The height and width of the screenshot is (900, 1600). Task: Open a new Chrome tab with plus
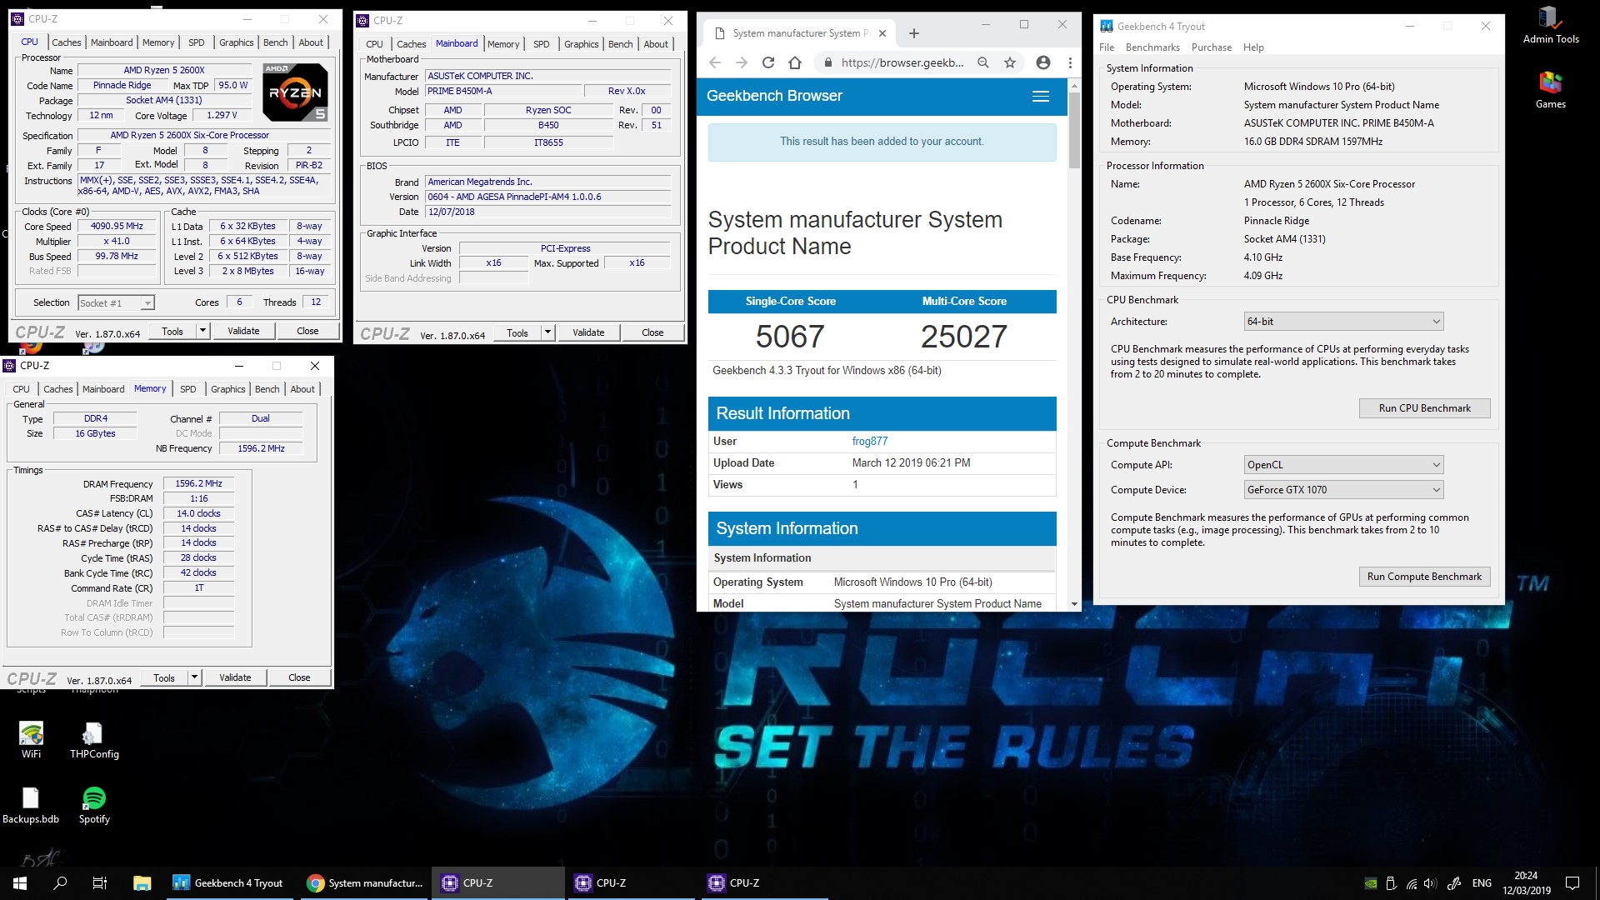(x=914, y=33)
